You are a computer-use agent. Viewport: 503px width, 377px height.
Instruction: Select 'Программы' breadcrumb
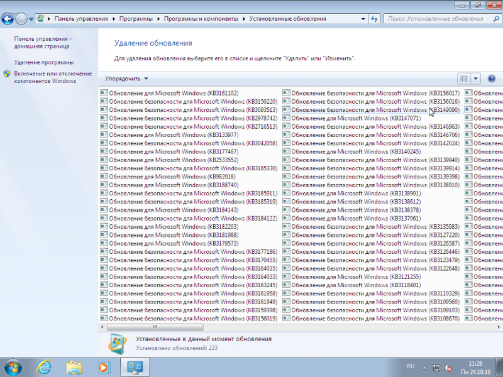pos(136,19)
